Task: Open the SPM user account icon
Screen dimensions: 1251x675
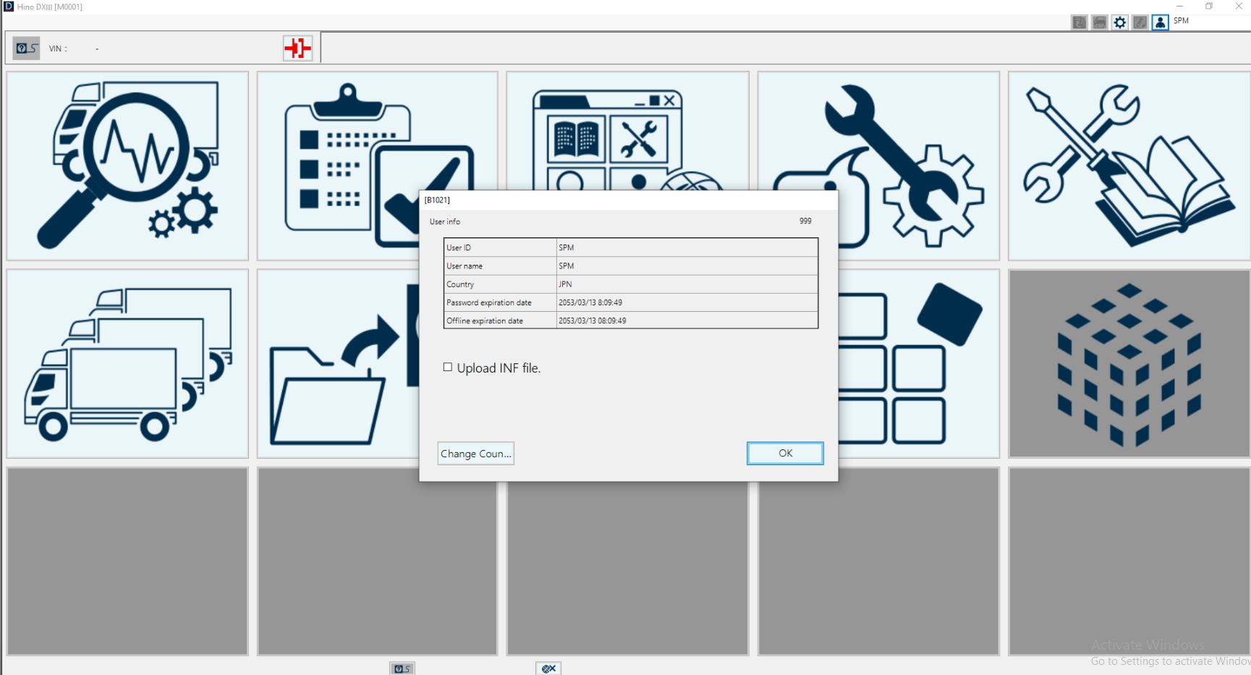Action: (1161, 22)
